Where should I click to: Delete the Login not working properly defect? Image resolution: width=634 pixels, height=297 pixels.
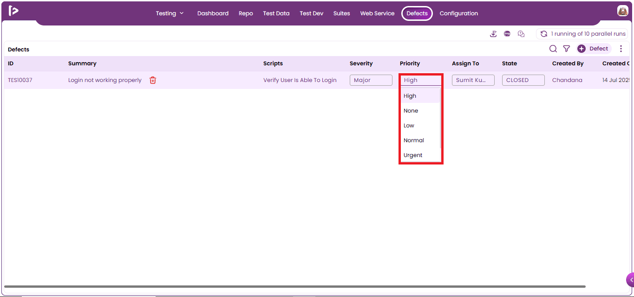point(153,80)
